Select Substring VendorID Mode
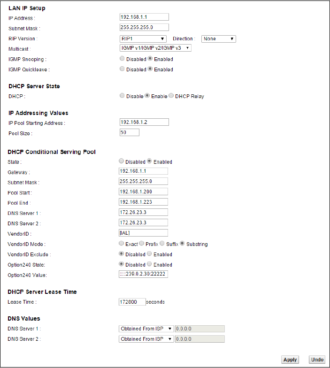Screen dimensions: 330x368 (182, 243)
